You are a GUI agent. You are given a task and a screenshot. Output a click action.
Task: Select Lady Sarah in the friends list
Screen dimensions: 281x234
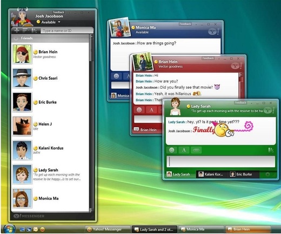point(50,174)
